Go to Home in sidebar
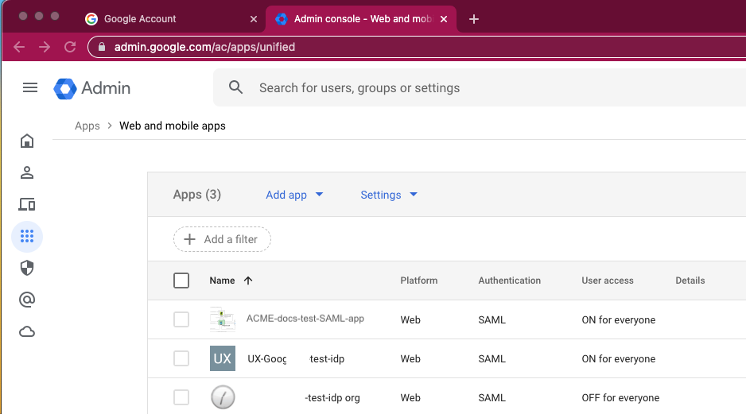 click(x=27, y=141)
